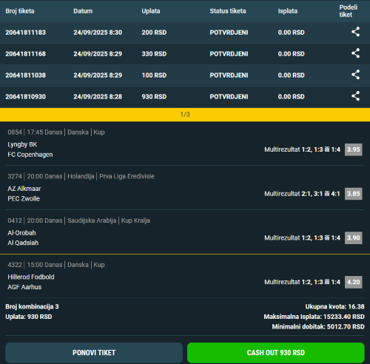Click the yellow 1/3 system bar
Screen dimensions: 370x364
click(185, 115)
